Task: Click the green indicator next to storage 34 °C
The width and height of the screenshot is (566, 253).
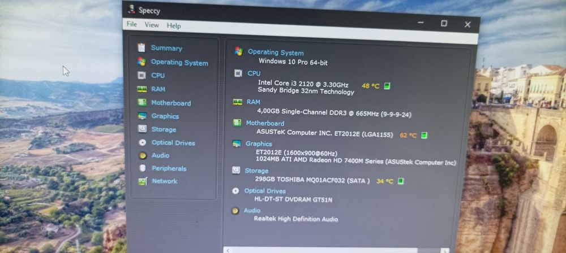Action: coord(400,181)
